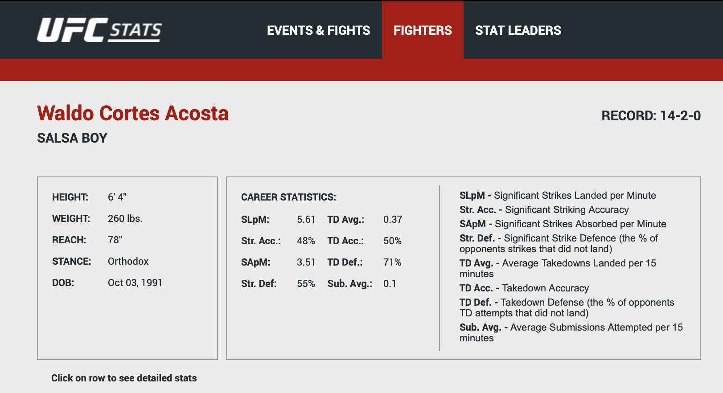Image resolution: width=723 pixels, height=393 pixels.
Task: Click the Weight value 260 lbs.
Action: (125, 218)
